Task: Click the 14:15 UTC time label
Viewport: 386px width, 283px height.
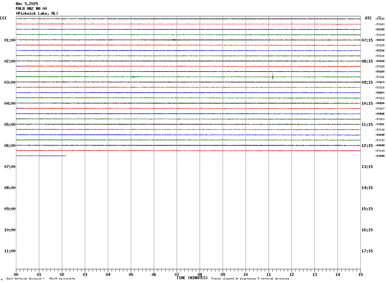Action: click(367, 188)
